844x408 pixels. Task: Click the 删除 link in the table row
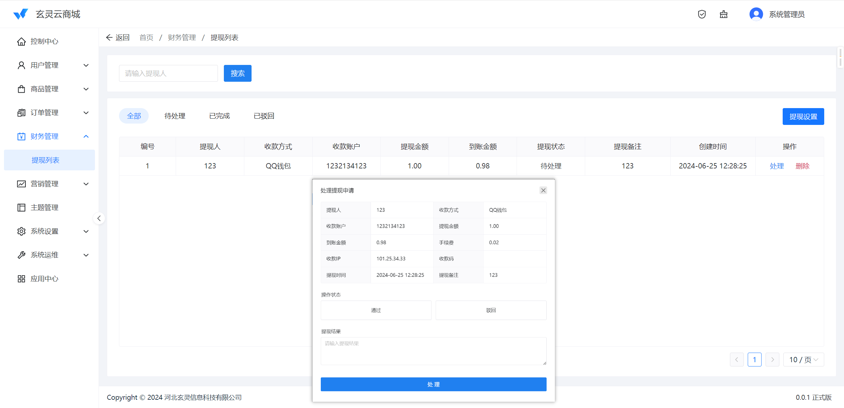[802, 166]
